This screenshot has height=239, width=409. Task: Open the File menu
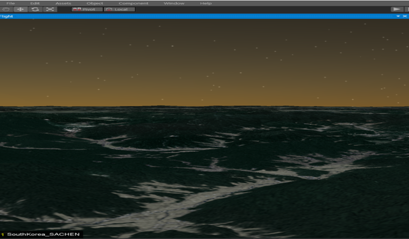(x=10, y=3)
